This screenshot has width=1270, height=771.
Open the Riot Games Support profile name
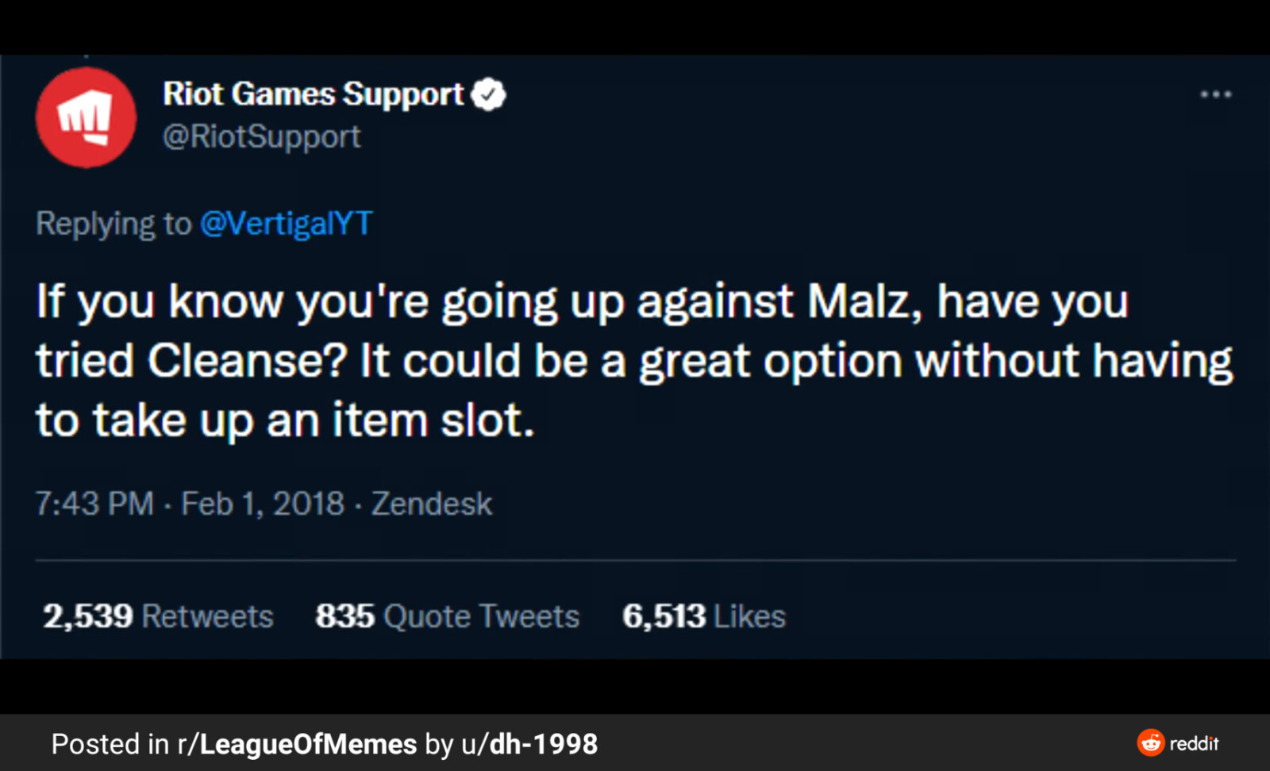click(313, 94)
